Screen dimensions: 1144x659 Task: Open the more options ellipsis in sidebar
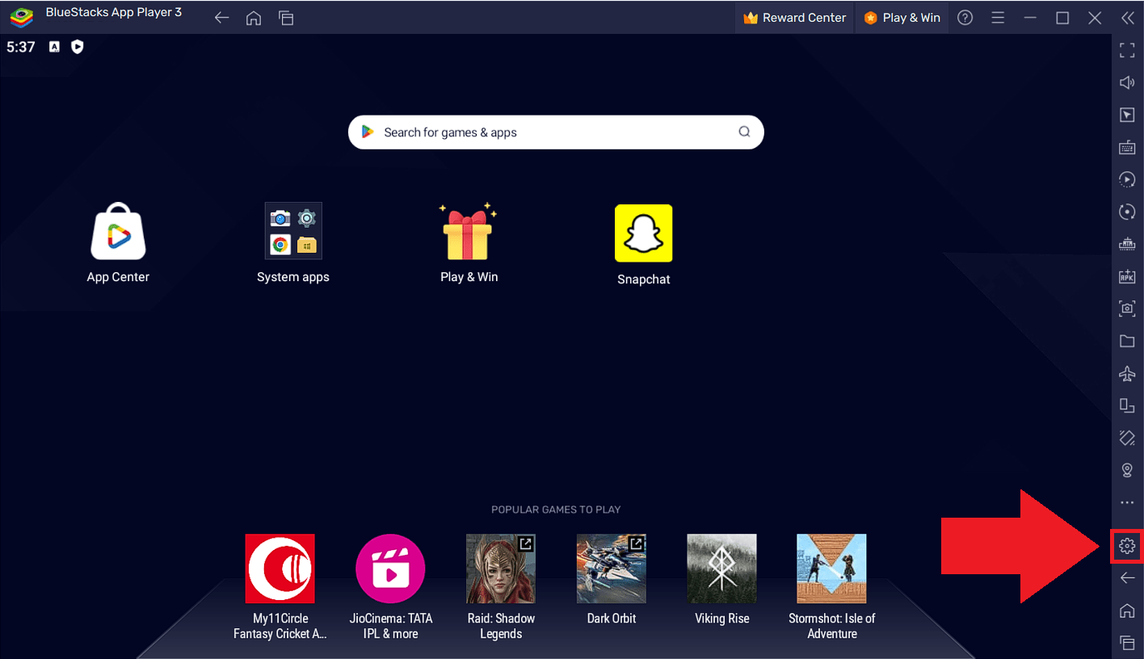(1127, 502)
